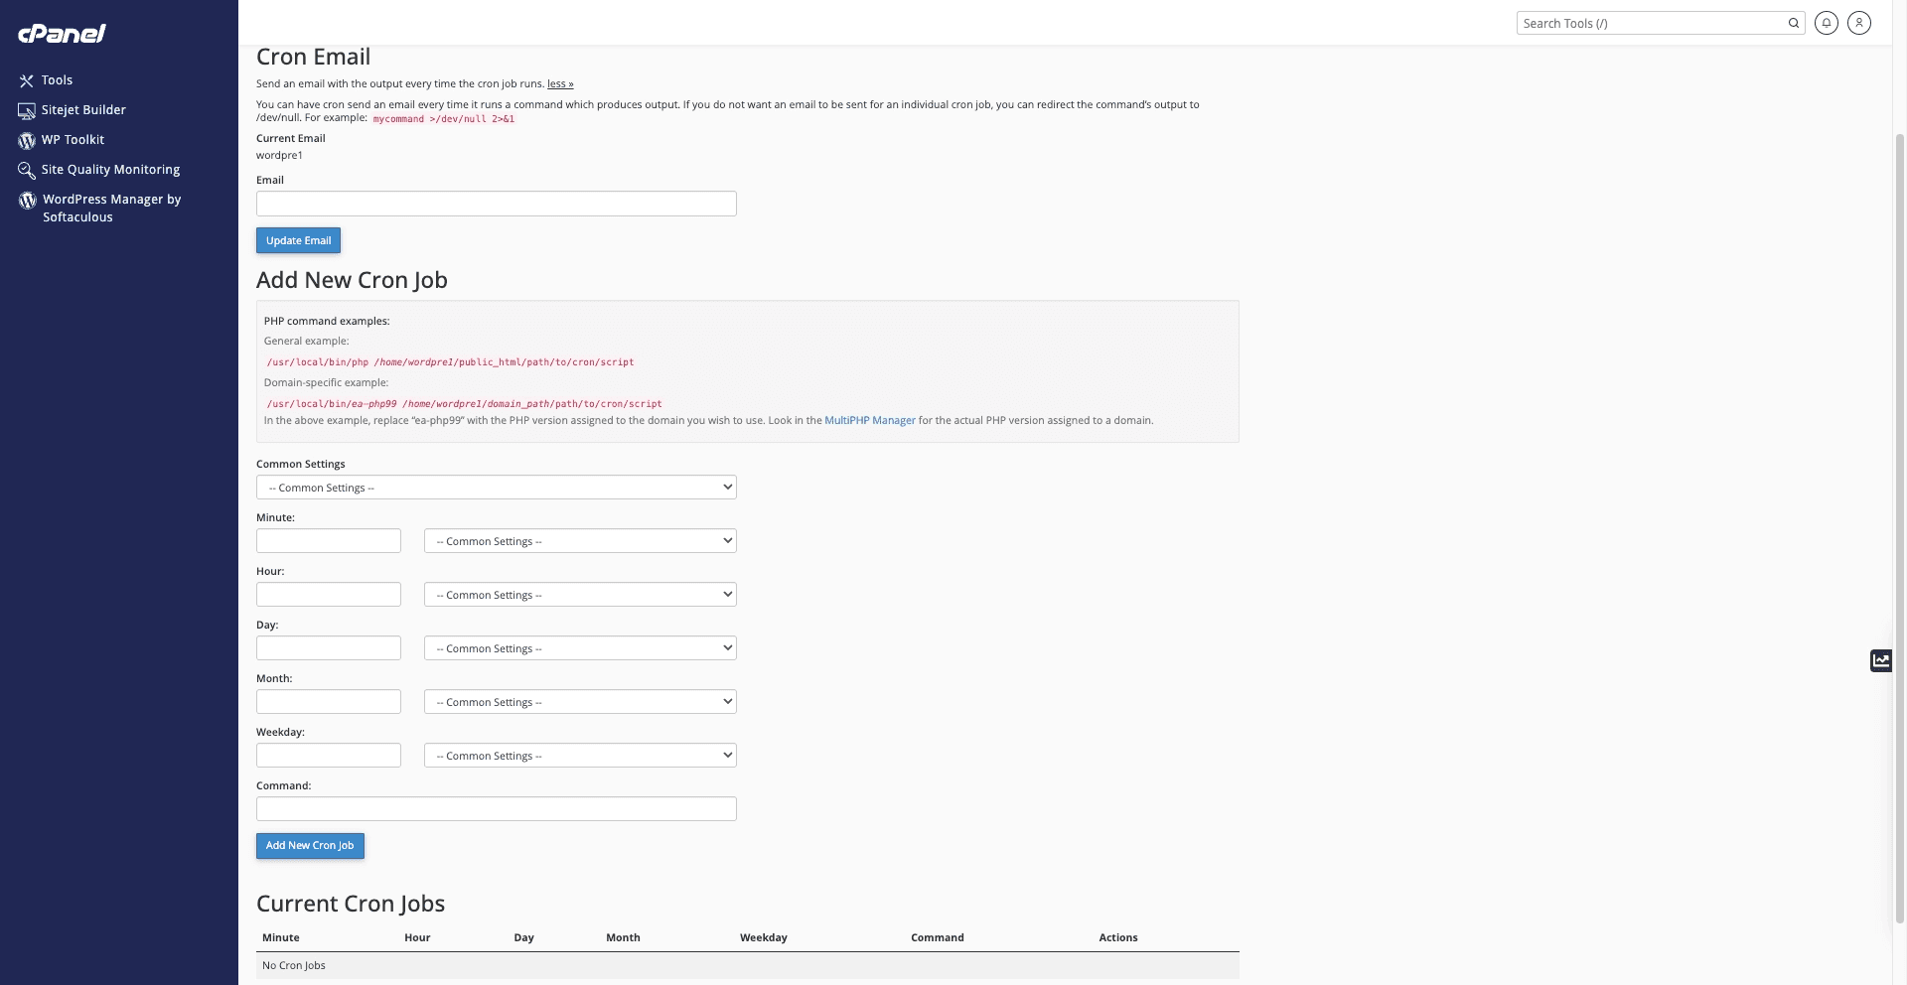The image size is (1907, 985).
Task: Open Sitejet Builder icon in sidebar
Action: pos(27,110)
